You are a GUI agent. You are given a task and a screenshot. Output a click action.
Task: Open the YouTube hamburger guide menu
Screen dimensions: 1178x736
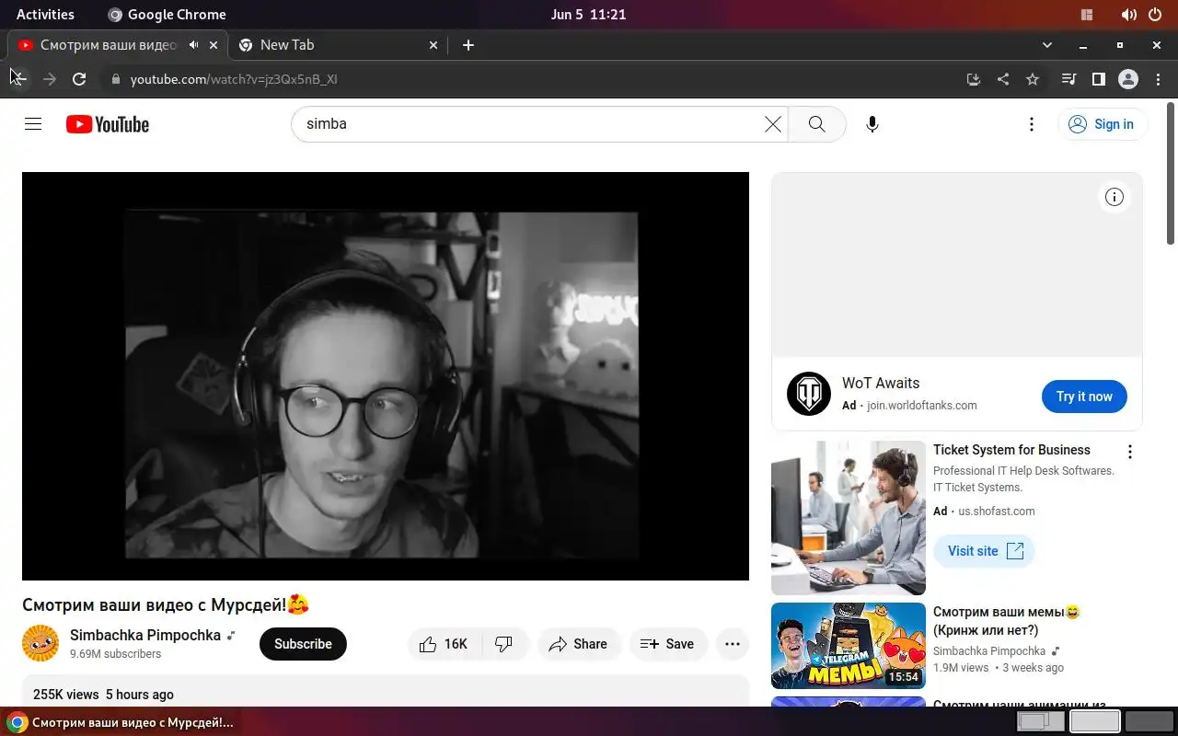pyautogui.click(x=33, y=124)
